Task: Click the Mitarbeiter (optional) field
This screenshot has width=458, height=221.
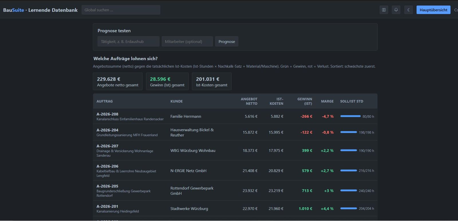Action: (x=187, y=41)
